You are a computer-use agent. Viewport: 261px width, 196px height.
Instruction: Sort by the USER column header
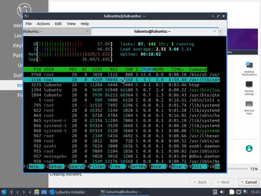49,69
